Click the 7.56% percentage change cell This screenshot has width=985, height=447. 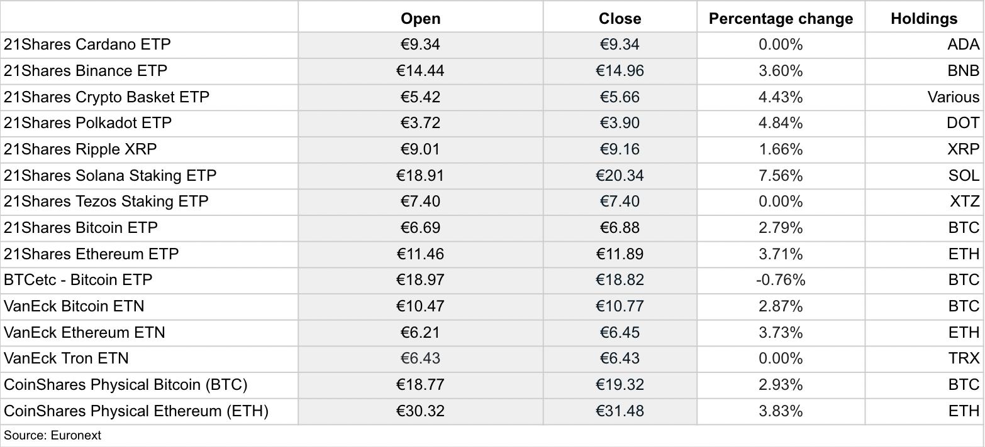point(781,176)
